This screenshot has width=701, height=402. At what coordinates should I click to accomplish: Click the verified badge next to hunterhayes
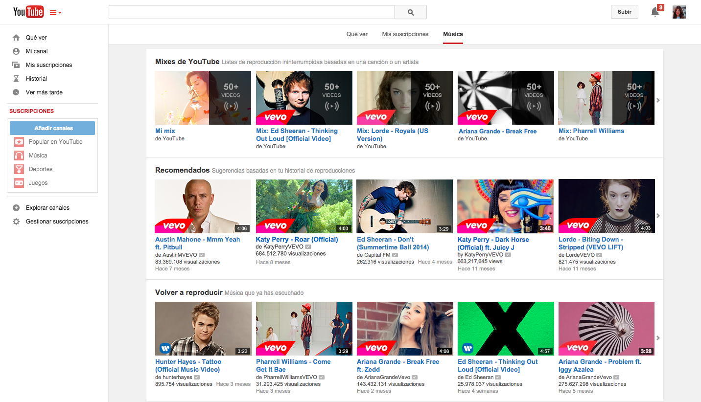click(197, 378)
